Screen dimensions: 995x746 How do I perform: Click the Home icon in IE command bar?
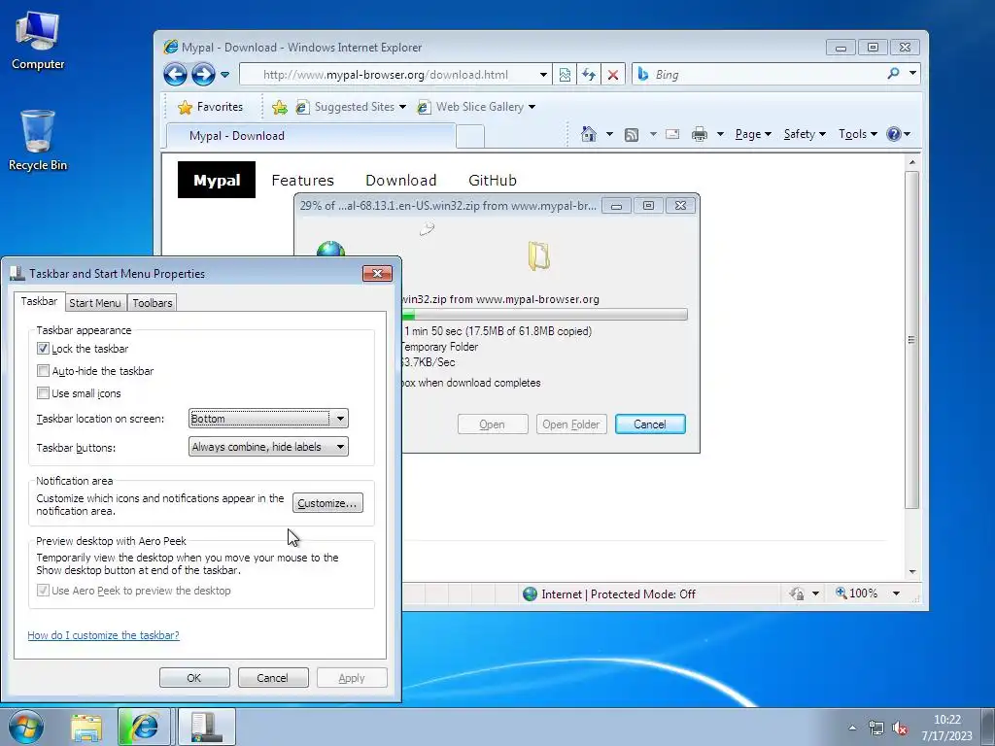[x=589, y=134]
